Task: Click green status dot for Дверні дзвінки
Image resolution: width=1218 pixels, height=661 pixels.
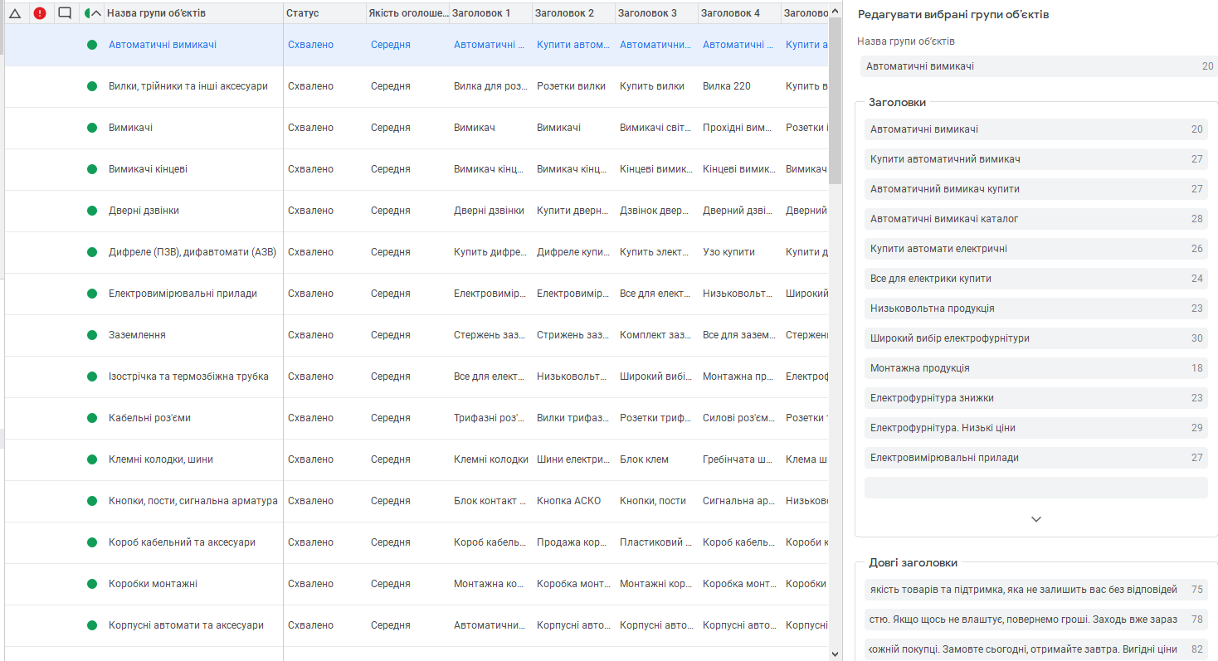Action: 92,211
